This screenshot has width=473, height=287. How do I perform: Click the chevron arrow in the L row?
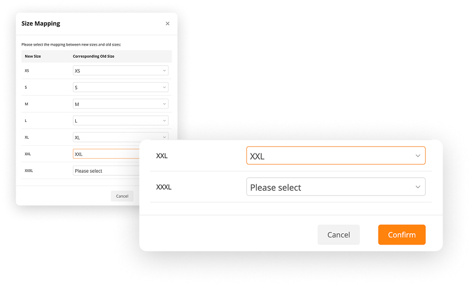coord(164,121)
